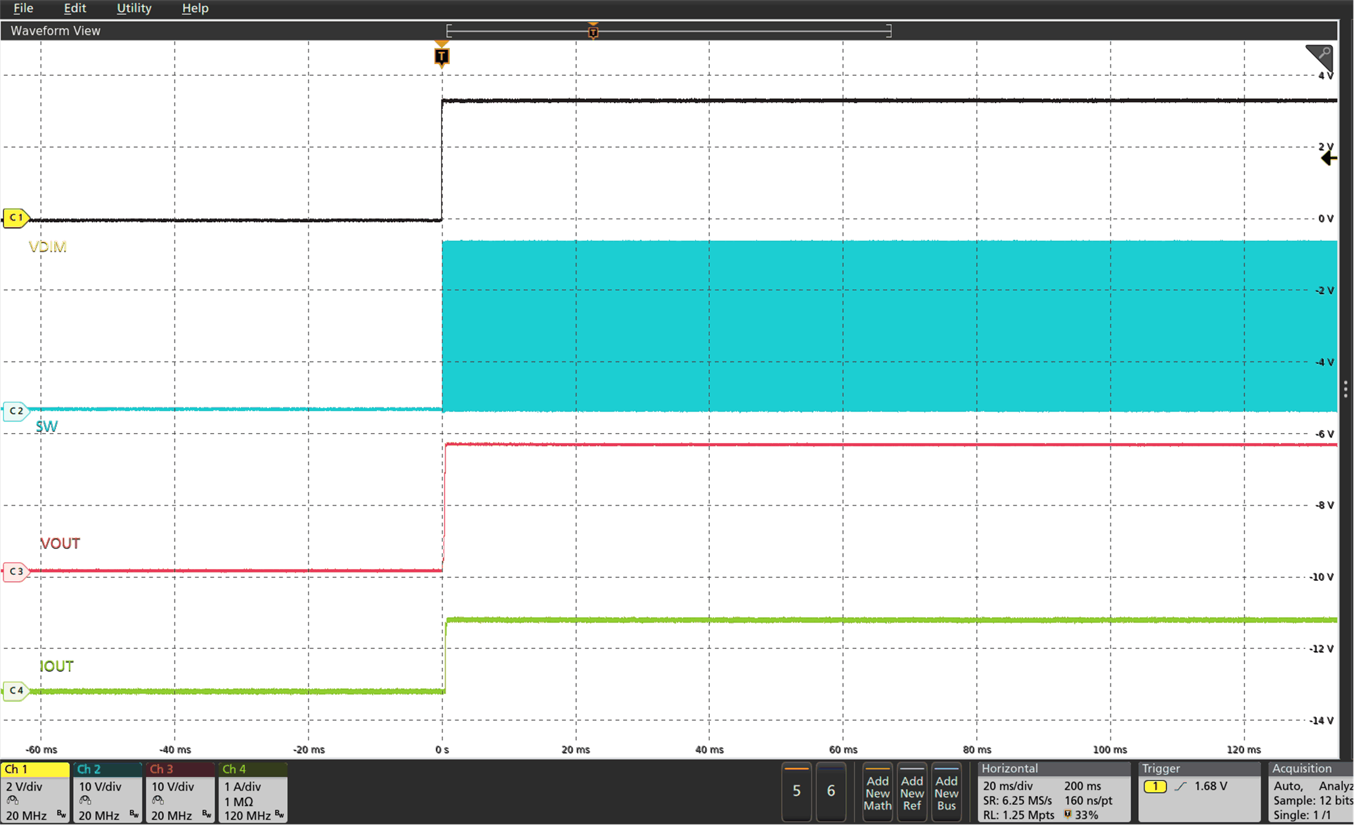Viewport: 1354px width, 825px height.
Task: Click the horizontal zoom overview slider at top
Action: tap(669, 31)
